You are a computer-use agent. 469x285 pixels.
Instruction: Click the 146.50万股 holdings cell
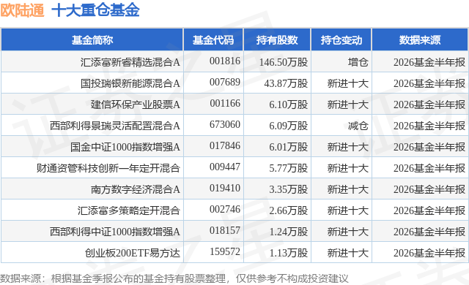click(284, 62)
